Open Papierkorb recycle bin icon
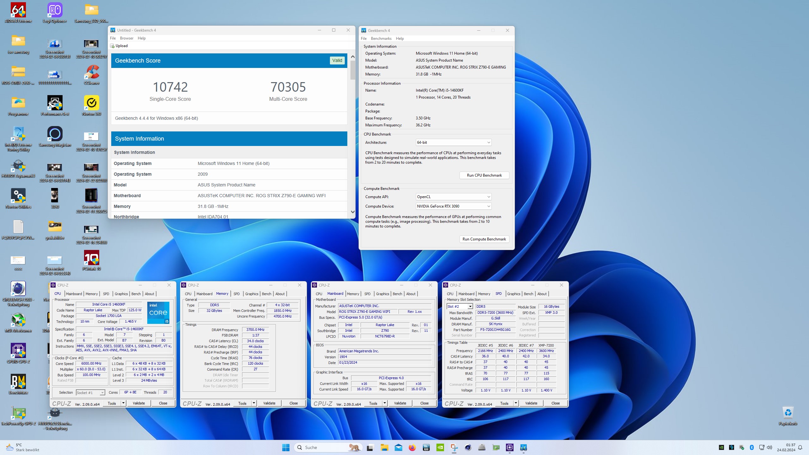This screenshot has height=455, width=809. point(788,415)
